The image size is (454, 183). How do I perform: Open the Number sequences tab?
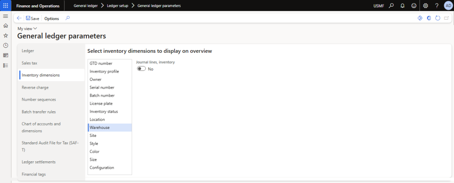39,99
